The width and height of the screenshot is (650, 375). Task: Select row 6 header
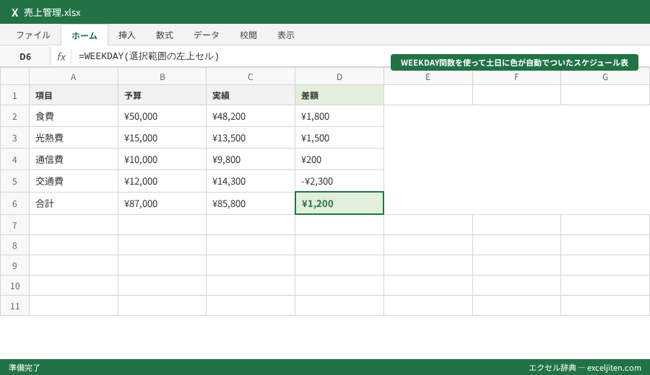tap(14, 203)
